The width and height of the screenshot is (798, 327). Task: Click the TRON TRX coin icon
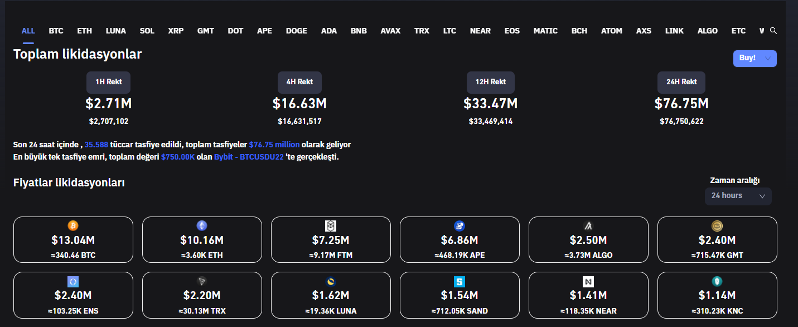[x=202, y=281]
